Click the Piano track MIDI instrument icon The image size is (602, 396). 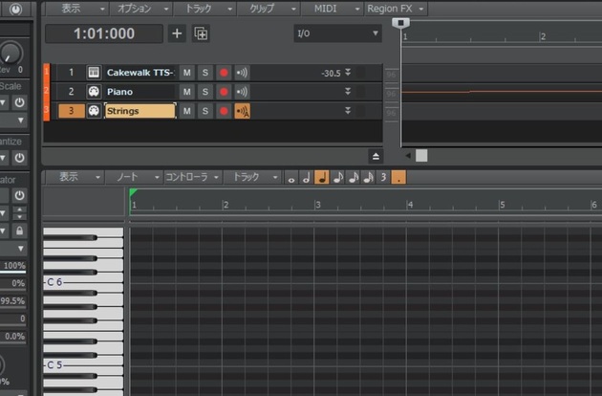[94, 92]
